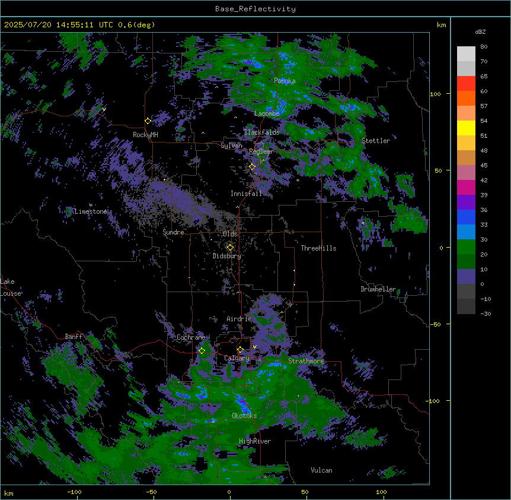Screen dimensions: 511x500
Task: Select the yellow diamond marker below RedDeer
Action: (x=253, y=167)
